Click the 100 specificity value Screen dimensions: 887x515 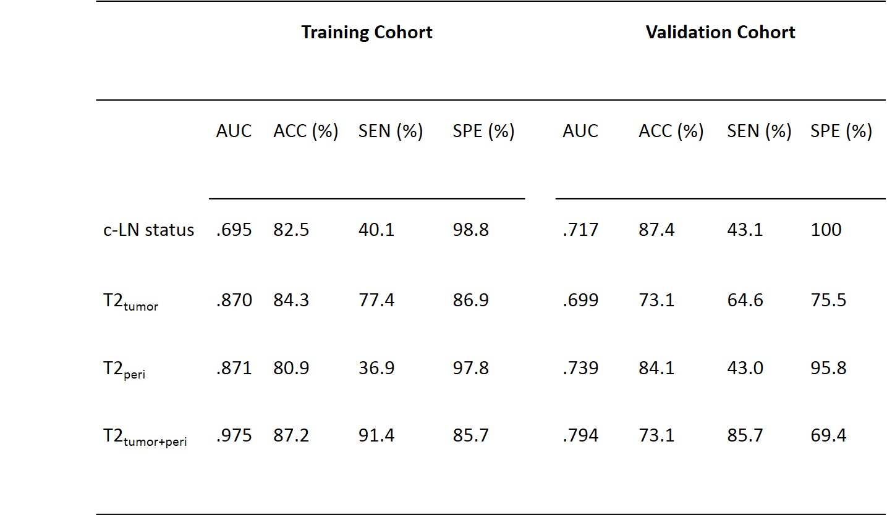point(826,230)
